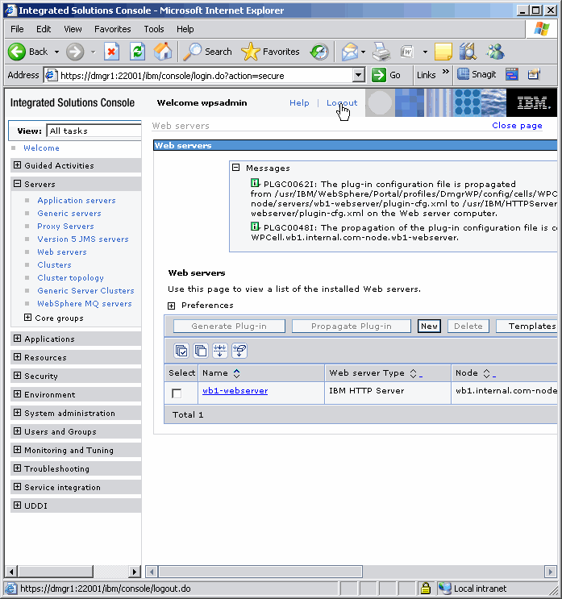Screen dimensions: 562x599
Task: Open the address bar dropdown arrow
Action: (359, 75)
